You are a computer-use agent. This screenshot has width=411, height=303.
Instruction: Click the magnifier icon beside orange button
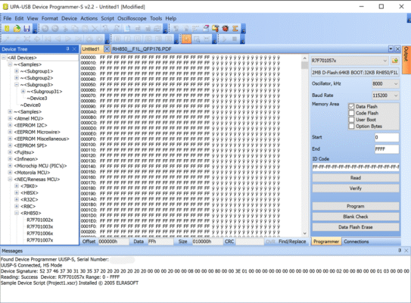[x=197, y=39]
